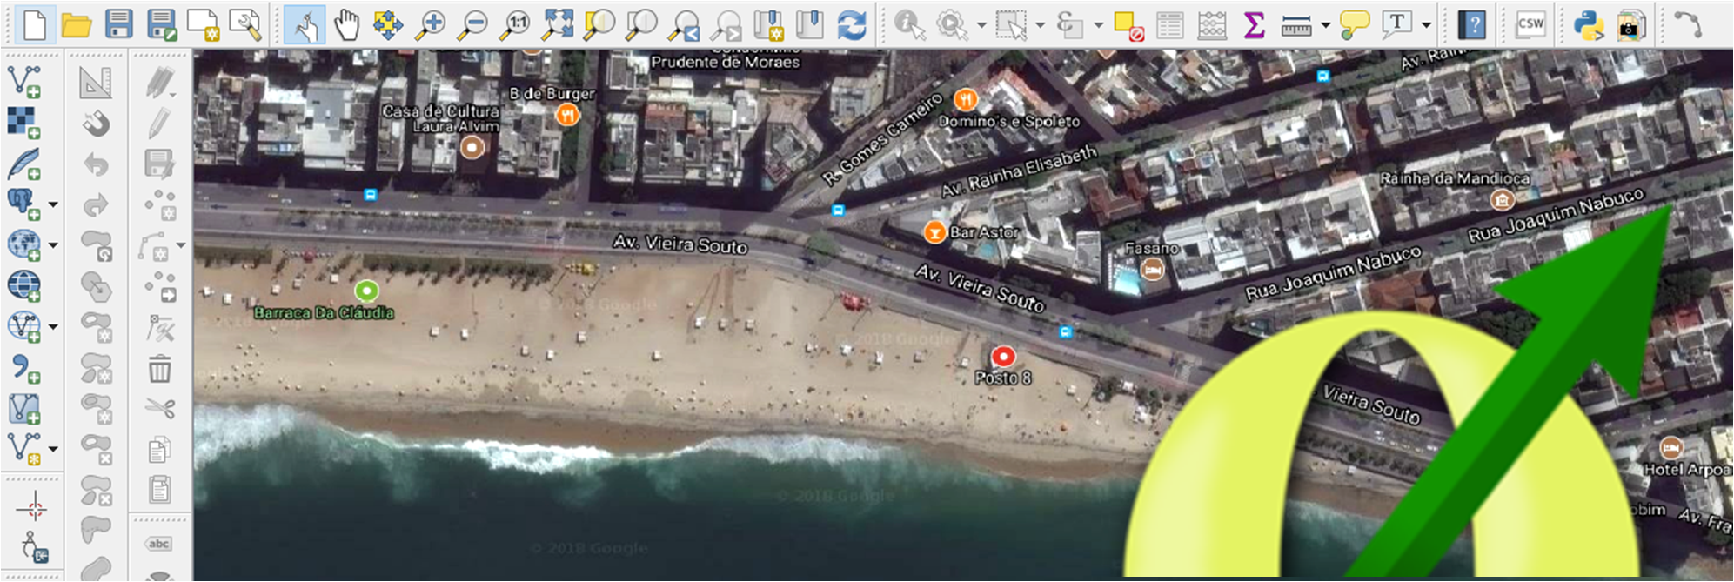Select the Pan Map hand tool

pos(346,24)
